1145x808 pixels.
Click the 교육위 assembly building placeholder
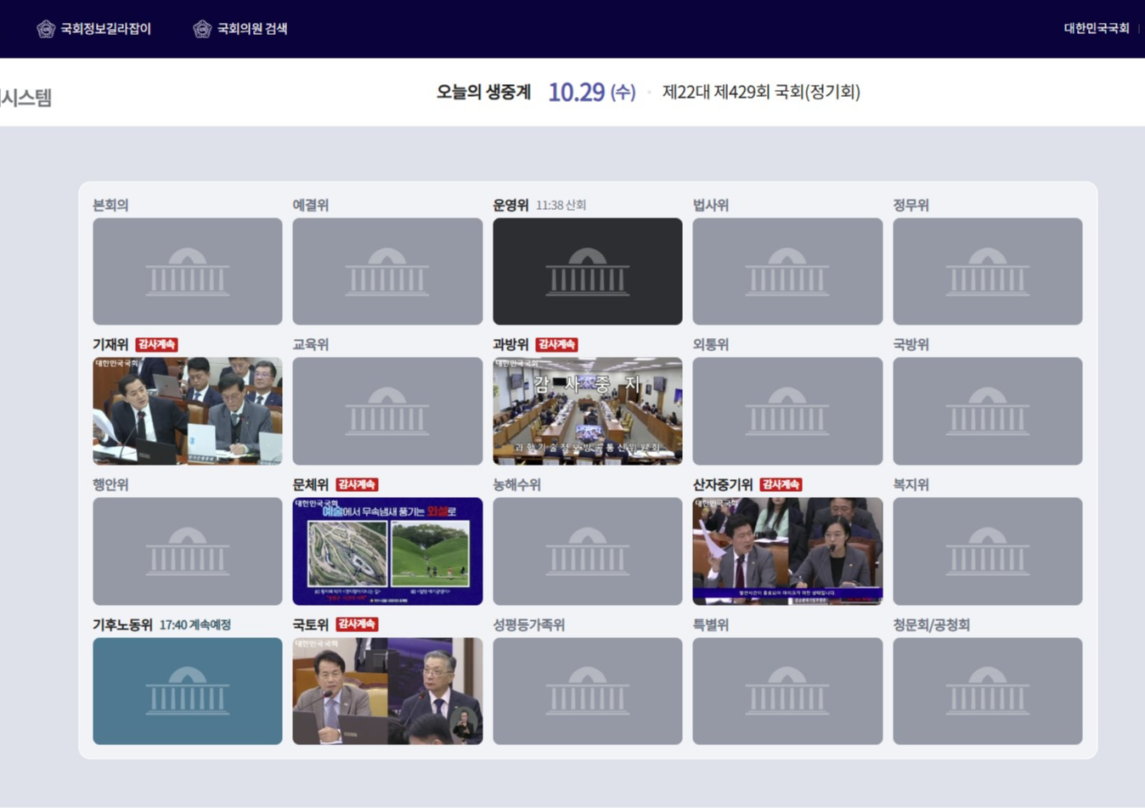[387, 410]
